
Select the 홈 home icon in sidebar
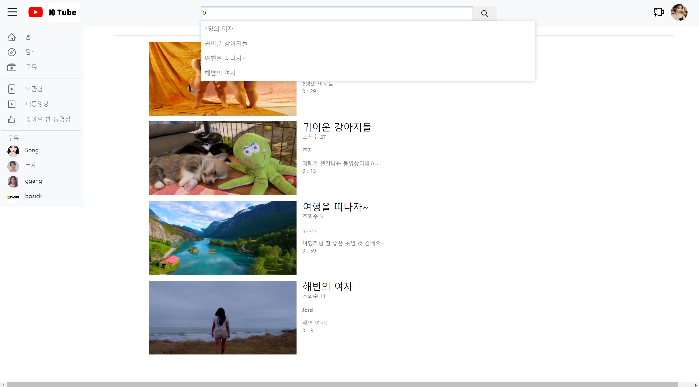(x=12, y=37)
